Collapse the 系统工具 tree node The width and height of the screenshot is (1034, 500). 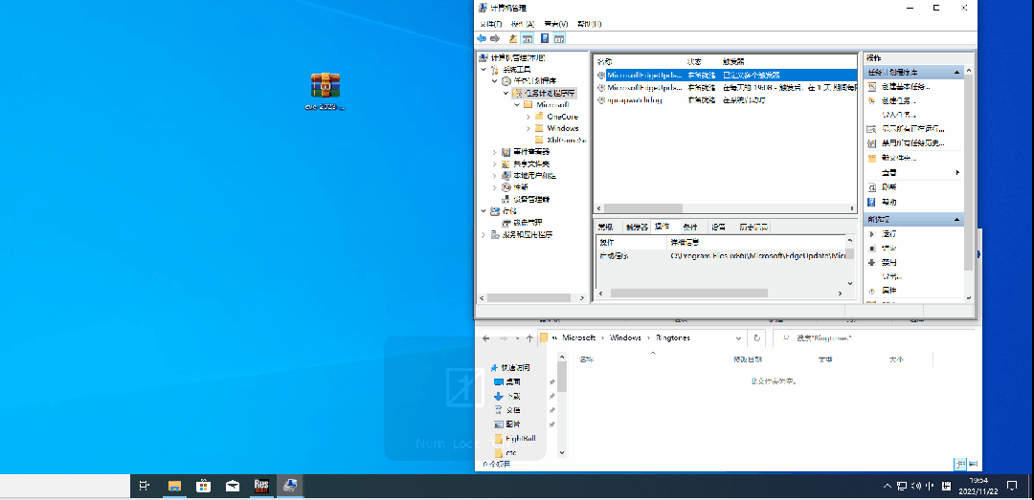click(x=484, y=69)
